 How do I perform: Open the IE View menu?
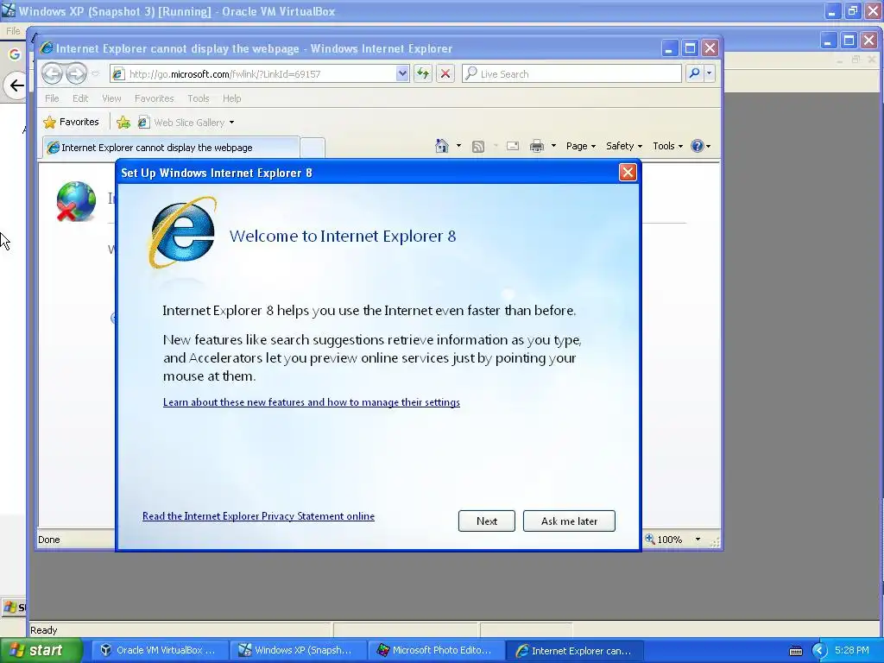click(111, 98)
